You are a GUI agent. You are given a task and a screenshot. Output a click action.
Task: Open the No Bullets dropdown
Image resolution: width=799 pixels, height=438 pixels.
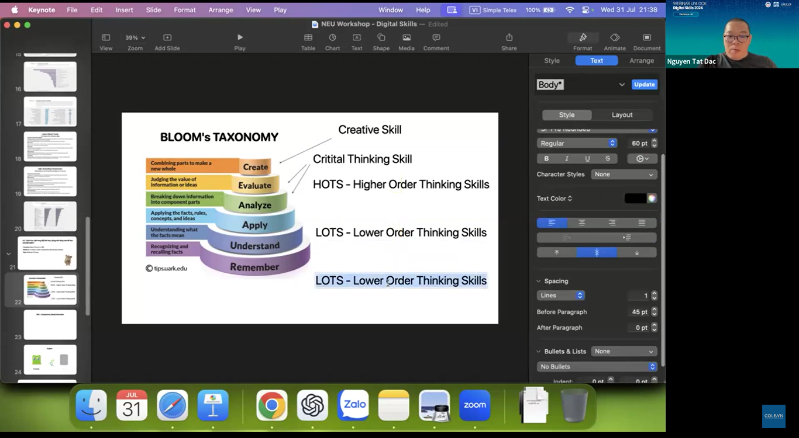pyautogui.click(x=597, y=367)
